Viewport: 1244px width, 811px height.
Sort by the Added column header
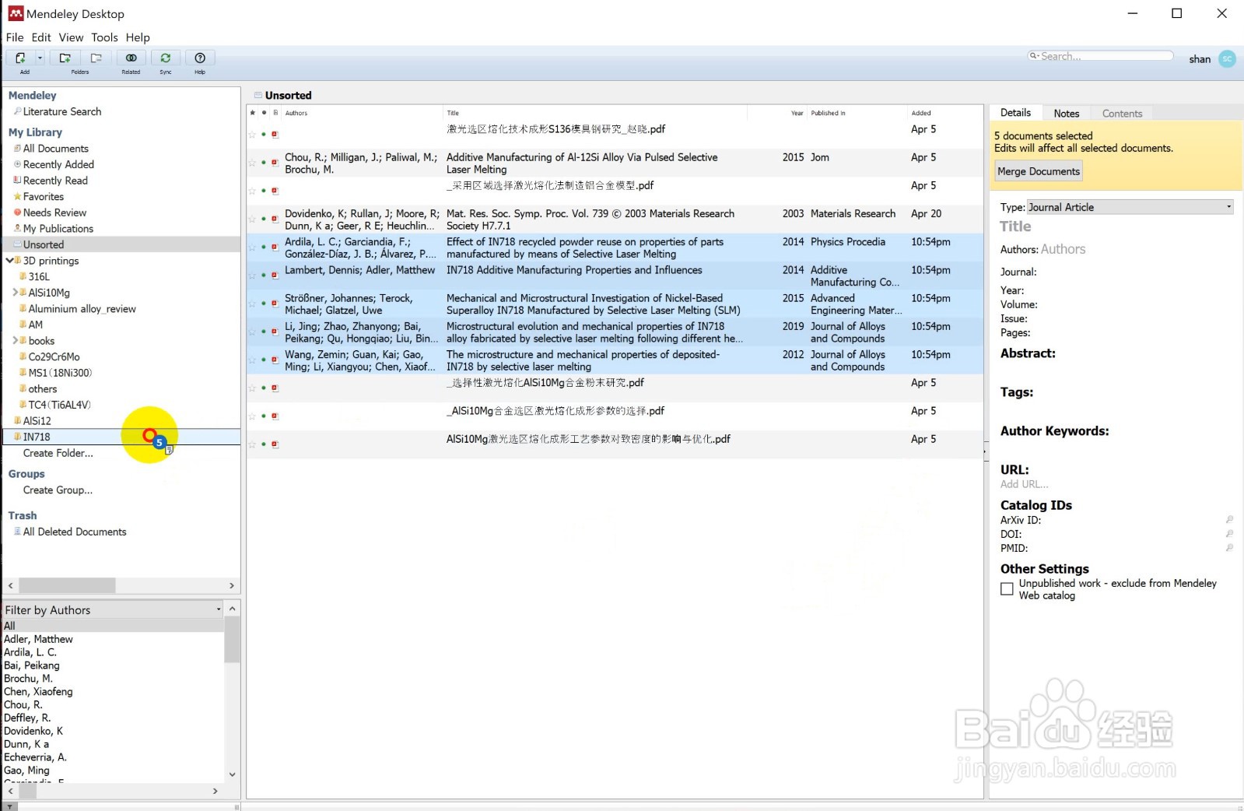pyautogui.click(x=921, y=113)
